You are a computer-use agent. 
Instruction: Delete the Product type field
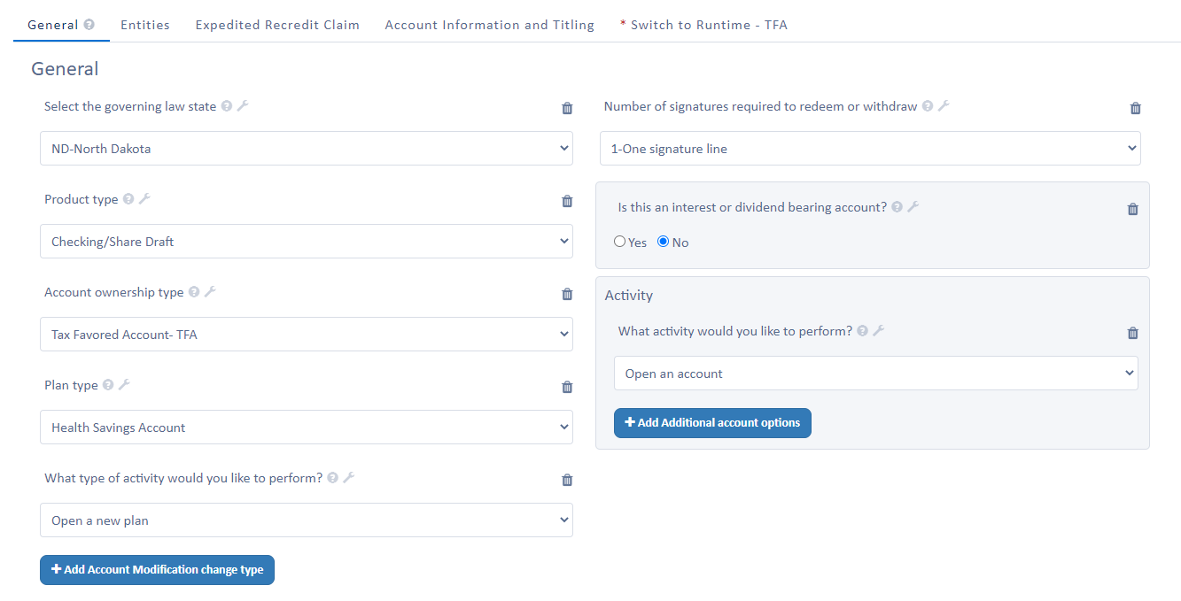click(567, 201)
